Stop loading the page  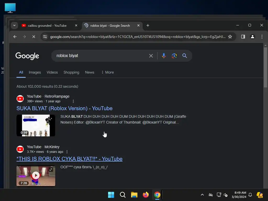click(34, 37)
